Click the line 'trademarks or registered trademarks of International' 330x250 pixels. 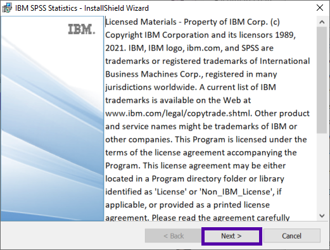point(208,61)
